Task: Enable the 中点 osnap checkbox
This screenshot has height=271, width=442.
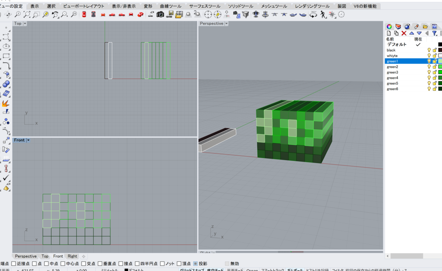Action: [x=47, y=264]
